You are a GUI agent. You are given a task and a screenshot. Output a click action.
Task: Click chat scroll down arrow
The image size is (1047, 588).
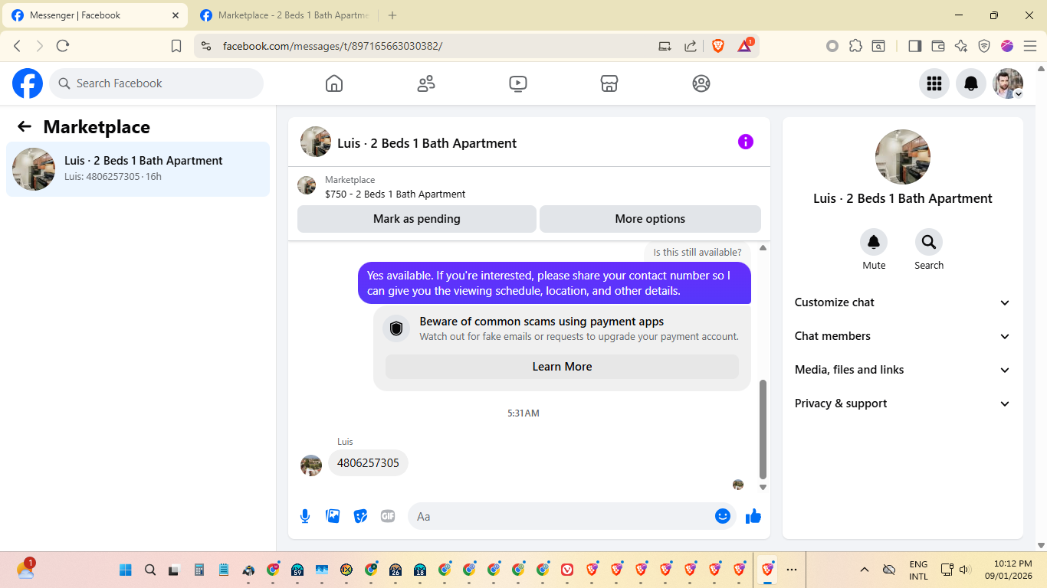[763, 487]
